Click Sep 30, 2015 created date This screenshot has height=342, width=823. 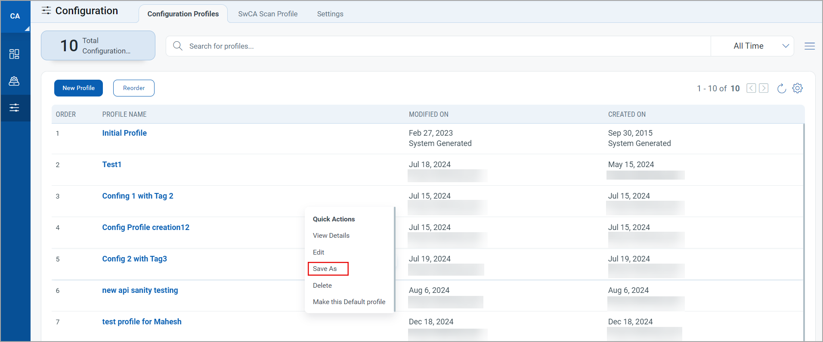tap(630, 133)
